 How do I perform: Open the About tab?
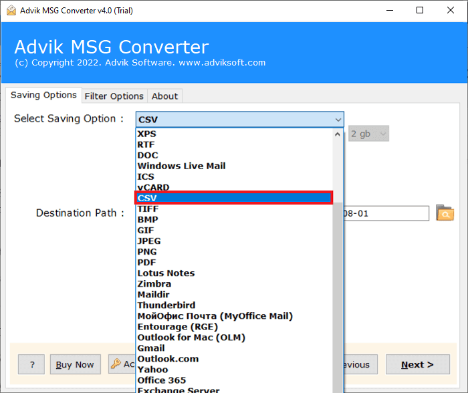point(164,96)
